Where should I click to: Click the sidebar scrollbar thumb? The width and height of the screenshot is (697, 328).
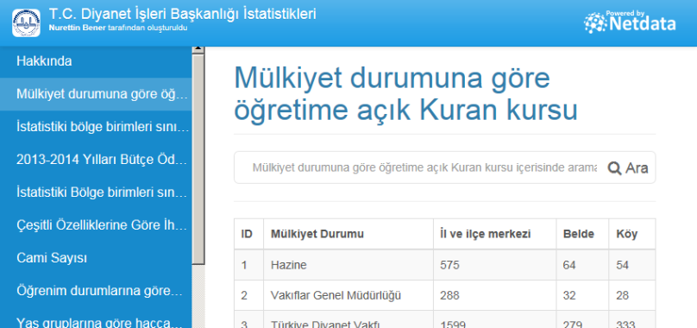pos(198,160)
